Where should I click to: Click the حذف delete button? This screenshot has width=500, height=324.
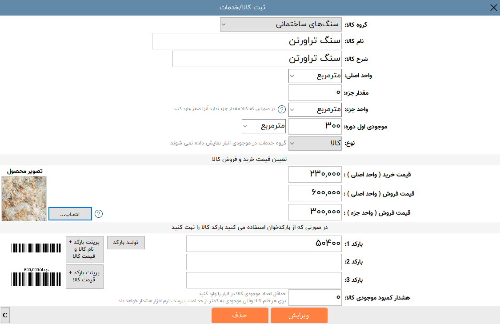click(240, 316)
